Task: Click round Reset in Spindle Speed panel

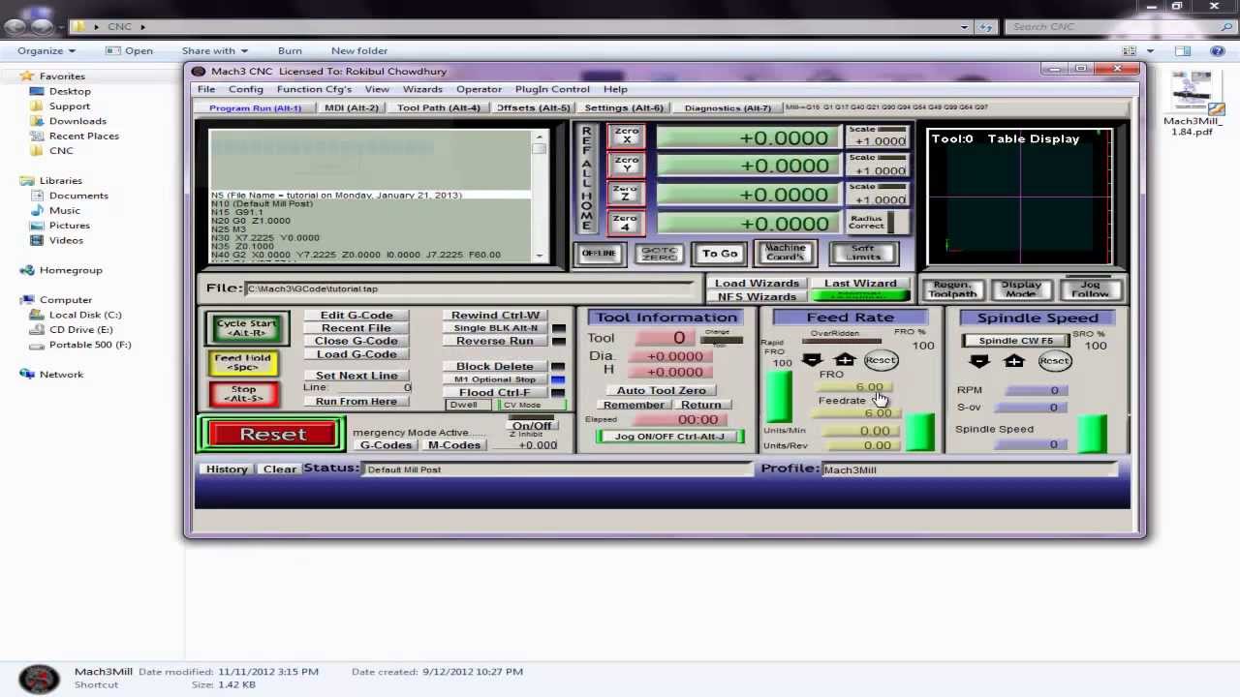Action: [x=1054, y=361]
